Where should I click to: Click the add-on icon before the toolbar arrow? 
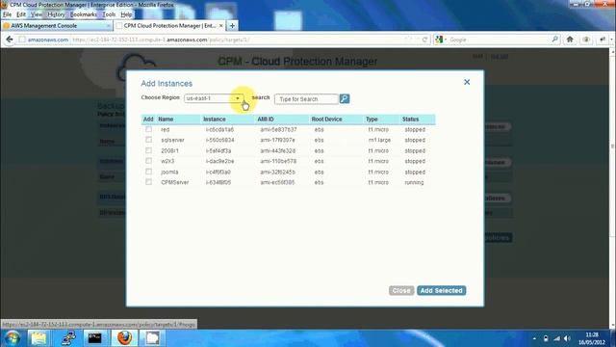603,40
